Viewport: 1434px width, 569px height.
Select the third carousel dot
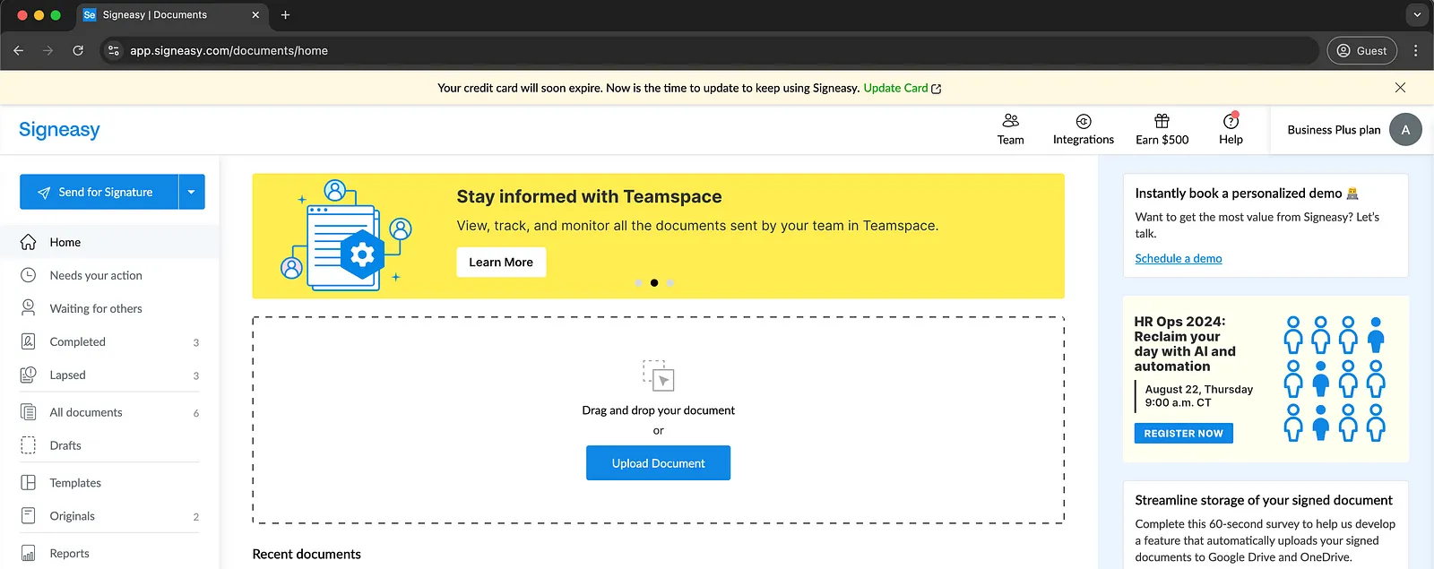670,282
